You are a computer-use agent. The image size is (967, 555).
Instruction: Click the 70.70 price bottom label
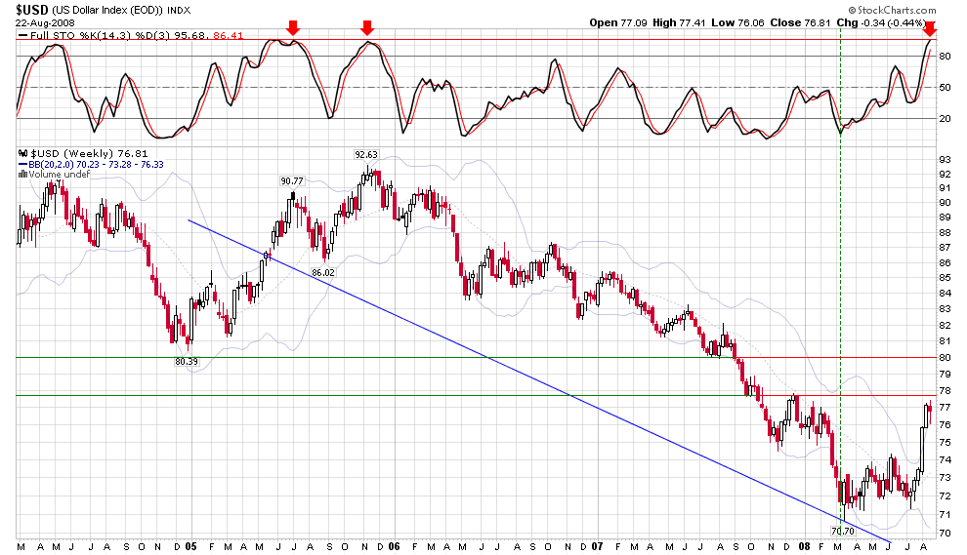point(842,531)
